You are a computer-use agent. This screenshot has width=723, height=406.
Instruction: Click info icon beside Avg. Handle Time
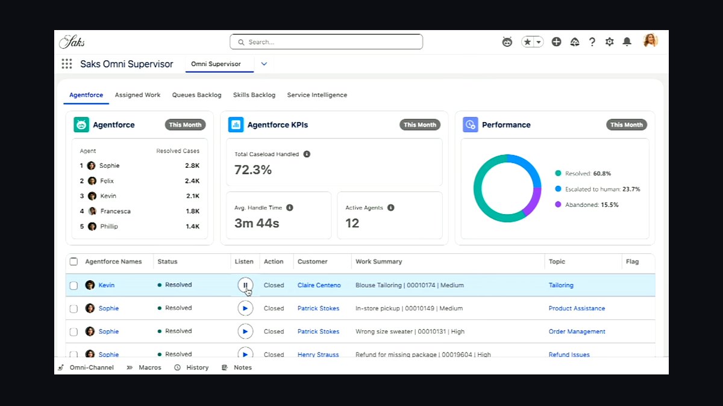click(290, 208)
